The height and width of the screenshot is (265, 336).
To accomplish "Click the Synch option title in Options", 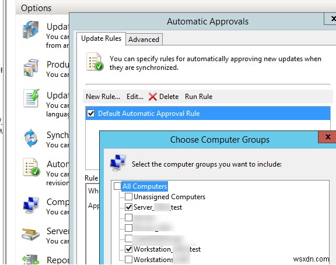I will point(57,135).
